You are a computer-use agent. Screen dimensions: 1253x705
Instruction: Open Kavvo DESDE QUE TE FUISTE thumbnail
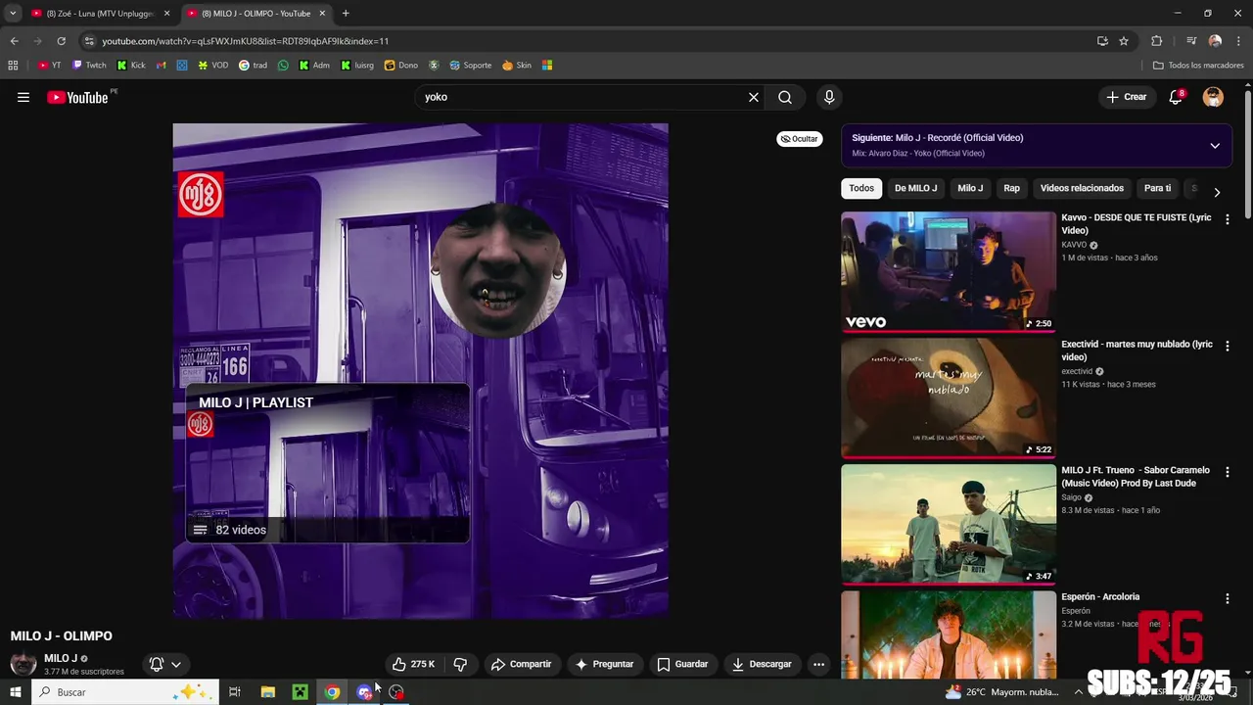click(x=949, y=272)
